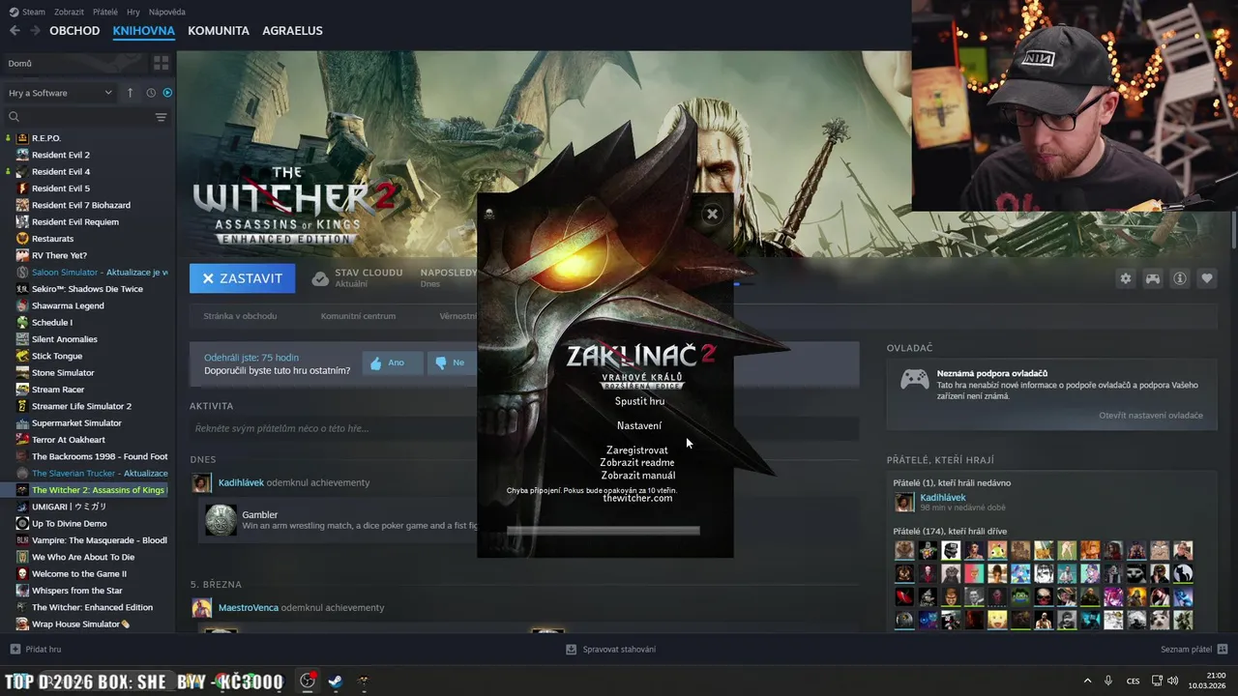Screen dimensions: 1238x696
Task: Click the library search magnifier
Action: tap(14, 117)
